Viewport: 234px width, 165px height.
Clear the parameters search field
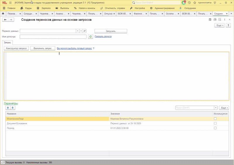click(x=216, y=108)
